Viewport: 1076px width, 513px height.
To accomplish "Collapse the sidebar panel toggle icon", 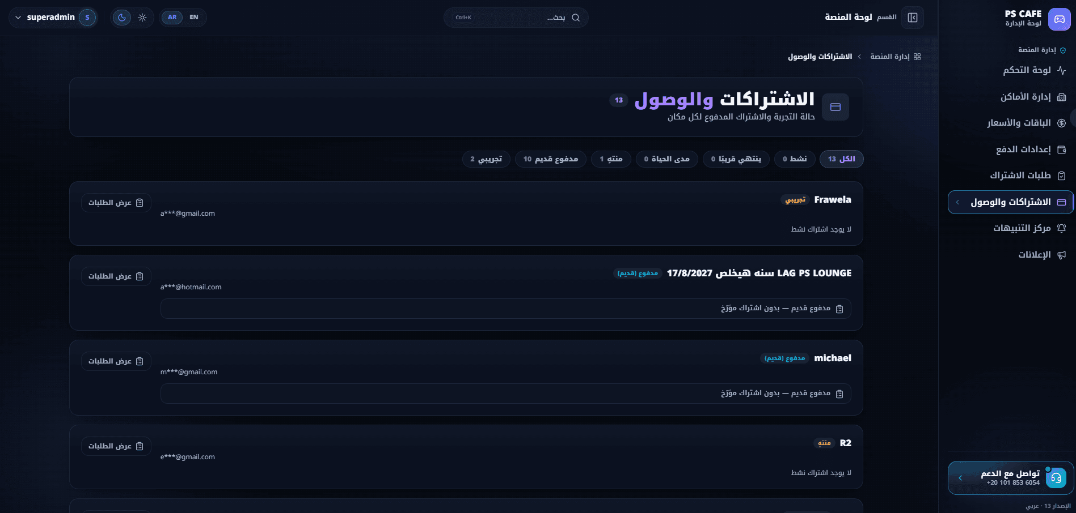I will tap(913, 18).
